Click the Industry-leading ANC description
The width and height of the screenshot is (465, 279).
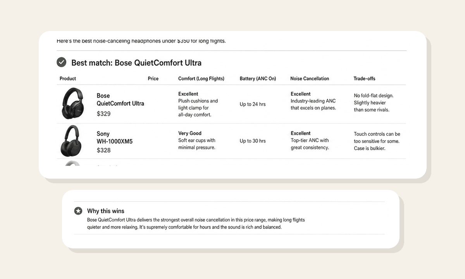313,104
